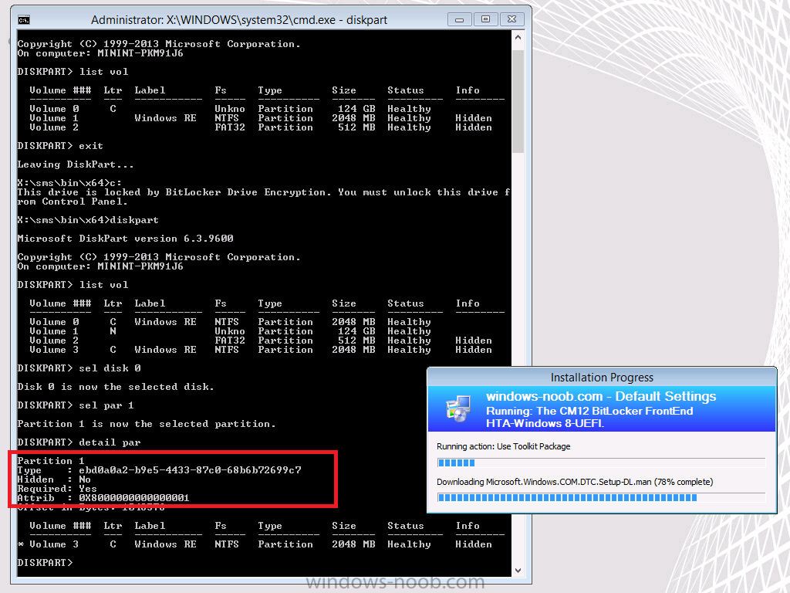The height and width of the screenshot is (593, 790).
Task: Click the first 'DISKPART> list vol' command
Action: (x=73, y=72)
